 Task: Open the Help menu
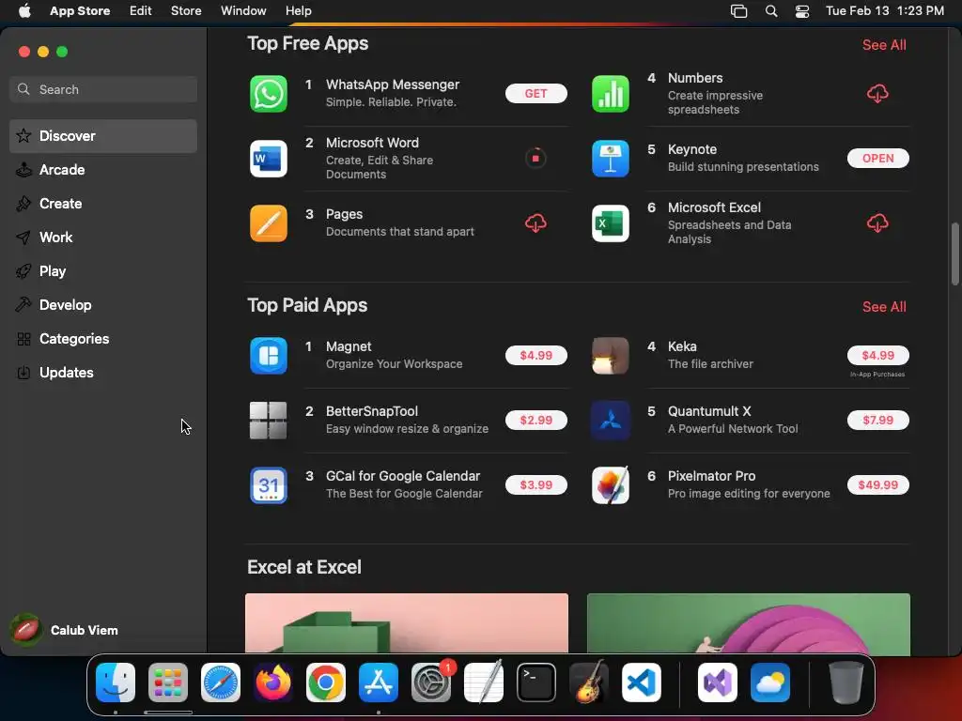tap(298, 11)
